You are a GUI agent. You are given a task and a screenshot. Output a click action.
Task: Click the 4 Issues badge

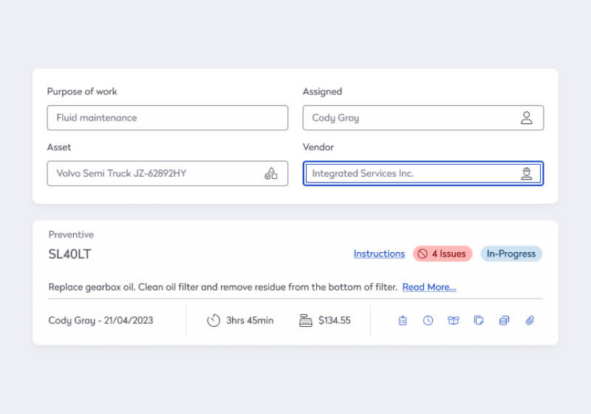click(x=443, y=254)
